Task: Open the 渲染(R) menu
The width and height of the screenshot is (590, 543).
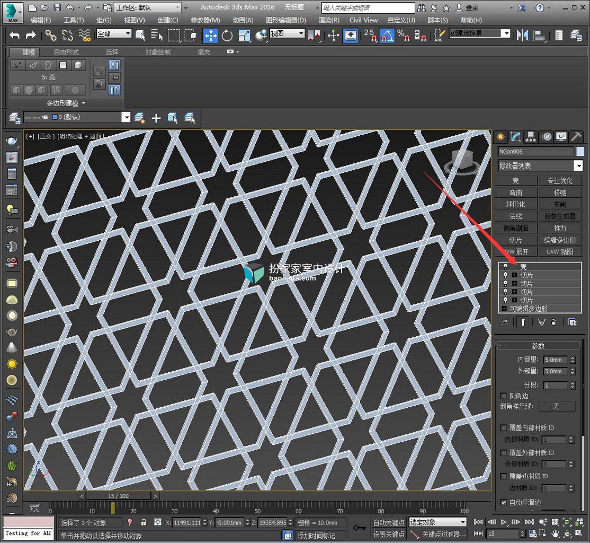Action: click(329, 20)
